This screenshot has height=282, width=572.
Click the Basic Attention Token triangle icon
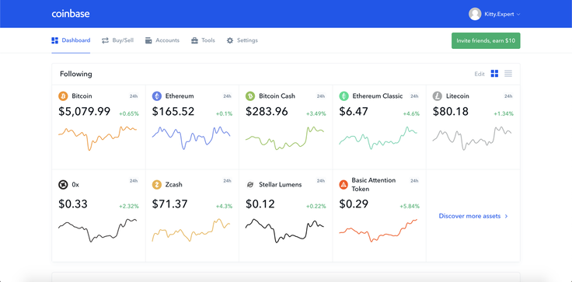tap(344, 185)
